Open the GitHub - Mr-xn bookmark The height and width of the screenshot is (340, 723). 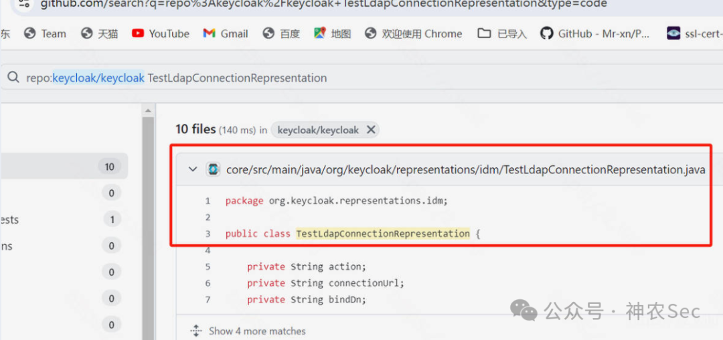click(595, 33)
